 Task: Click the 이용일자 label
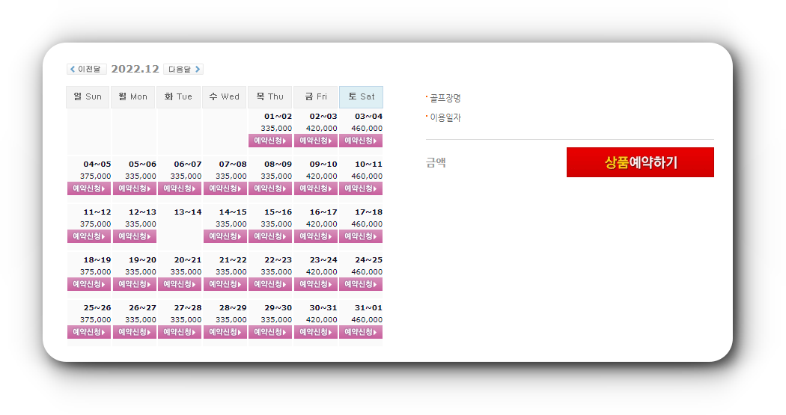(445, 117)
